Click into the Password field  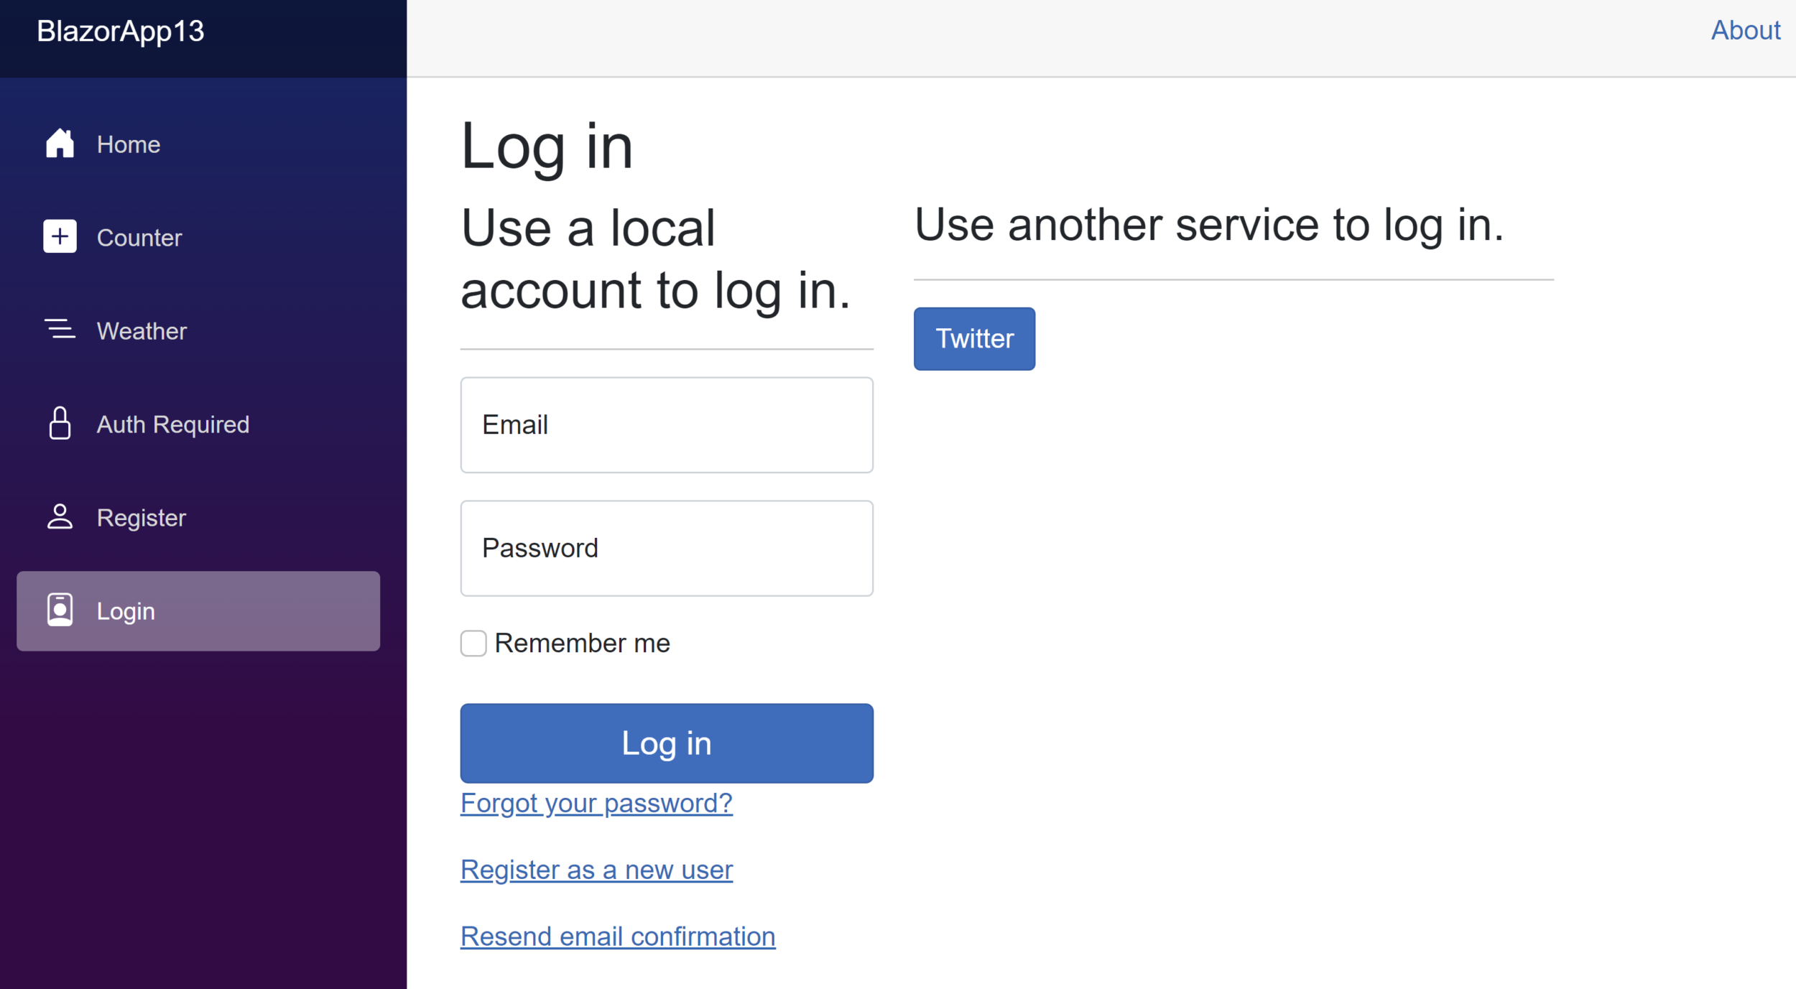click(667, 549)
